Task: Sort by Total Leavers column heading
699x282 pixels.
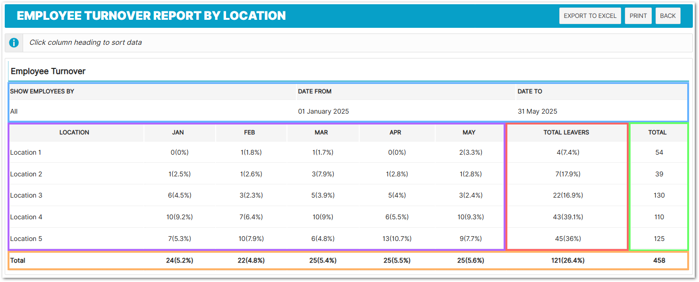Action: [x=566, y=133]
